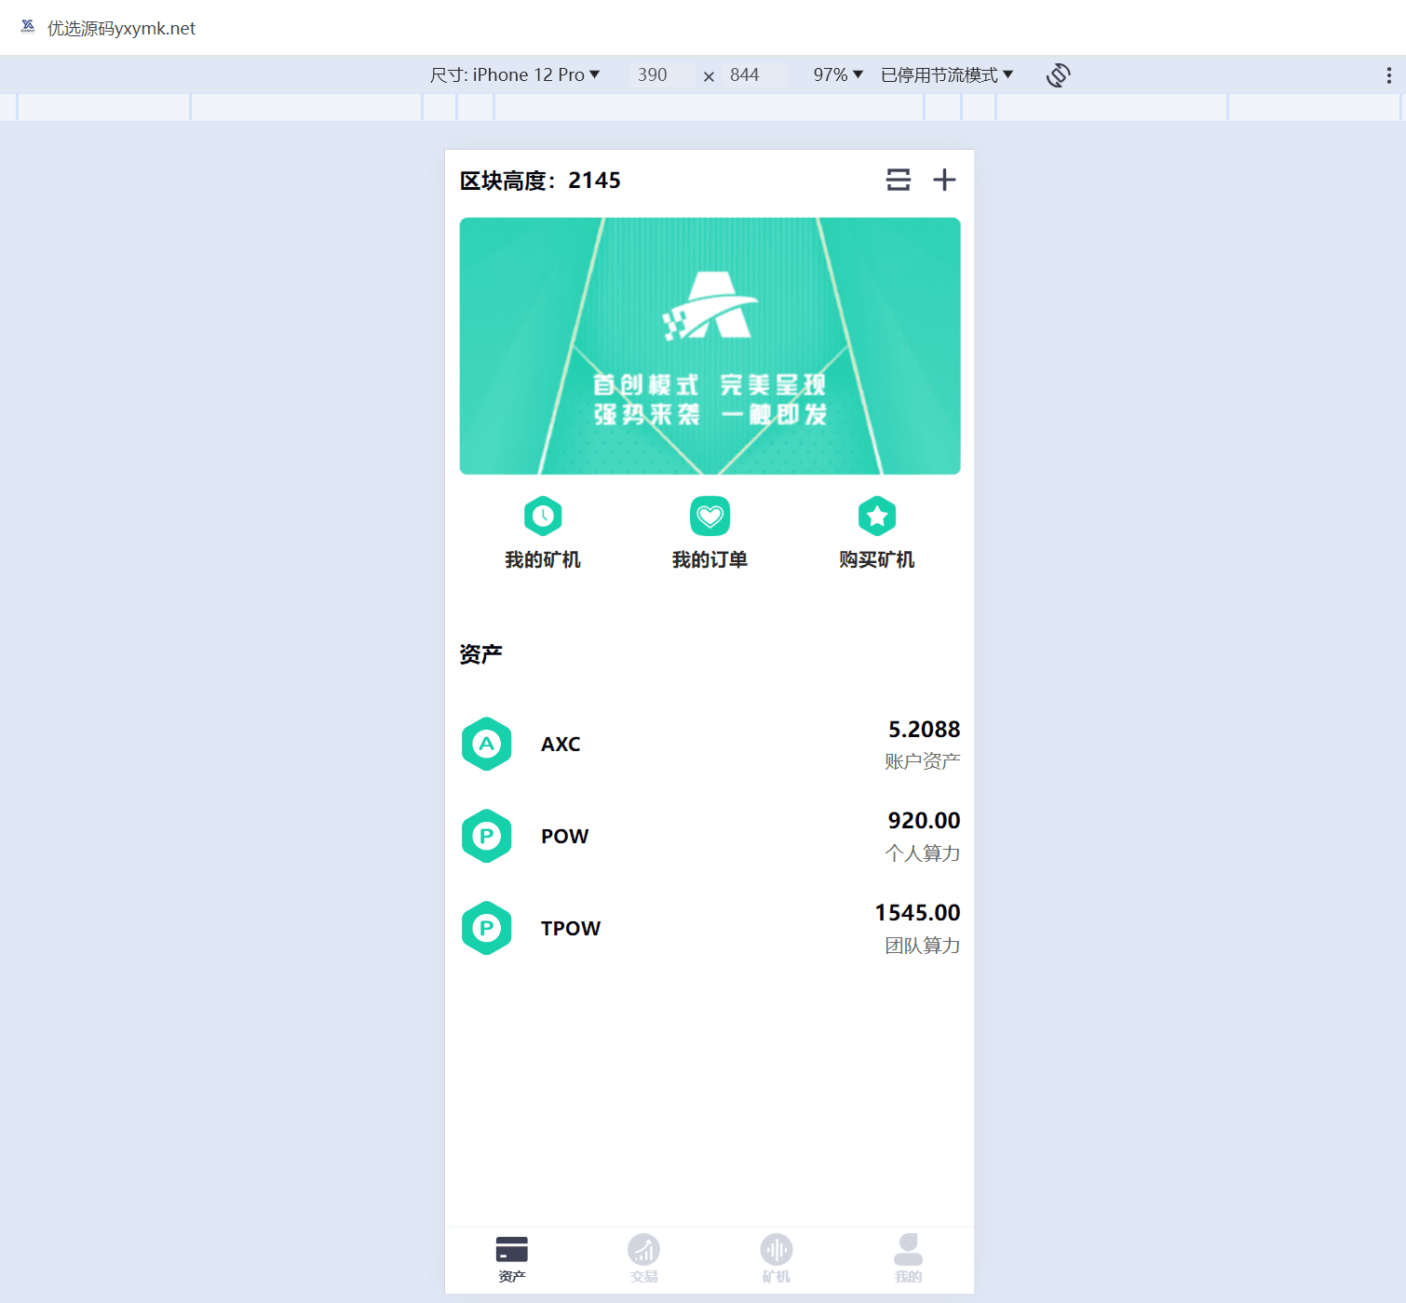Expand the throttling mode (已停用节流模式) dropdown
This screenshot has height=1303, width=1406.
(946, 75)
